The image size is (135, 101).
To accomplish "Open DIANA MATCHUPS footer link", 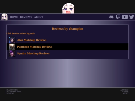I will click(14, 92).
